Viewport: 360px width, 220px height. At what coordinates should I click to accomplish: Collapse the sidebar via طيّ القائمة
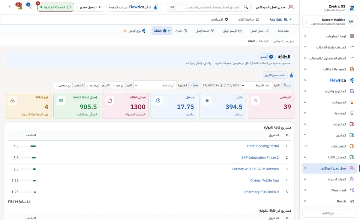330,213
